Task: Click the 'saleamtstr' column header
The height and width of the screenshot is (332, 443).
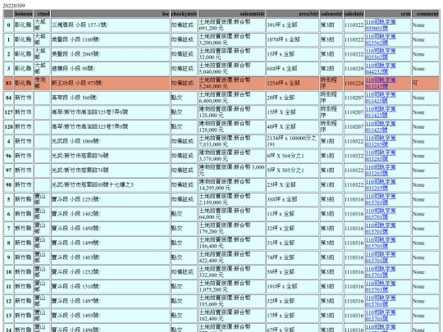Action: pos(231,14)
